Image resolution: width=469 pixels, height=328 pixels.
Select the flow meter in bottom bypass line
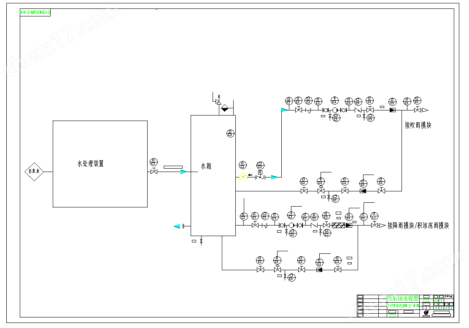[319, 270]
